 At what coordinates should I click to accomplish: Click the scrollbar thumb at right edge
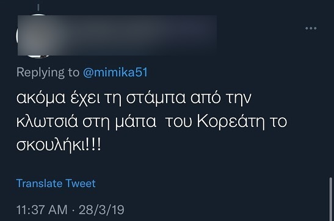pos(331,199)
